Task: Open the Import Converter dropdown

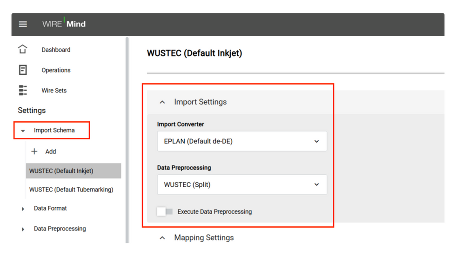Action: click(x=242, y=141)
